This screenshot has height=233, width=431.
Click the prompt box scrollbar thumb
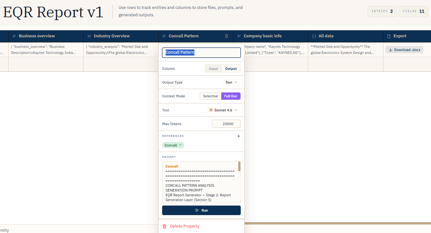[239, 166]
